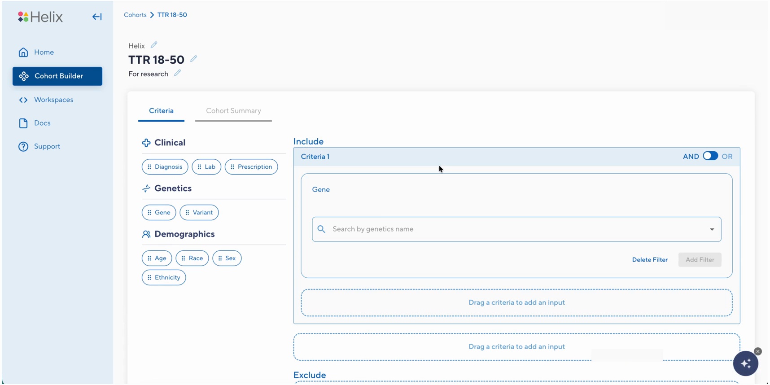Click the Demographics people icon

coord(146,235)
